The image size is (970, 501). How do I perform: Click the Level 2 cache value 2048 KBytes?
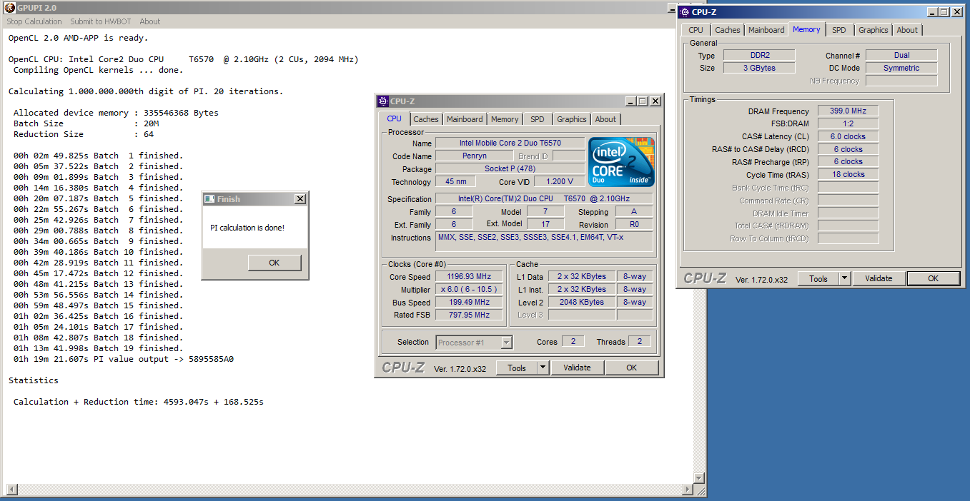[582, 303]
